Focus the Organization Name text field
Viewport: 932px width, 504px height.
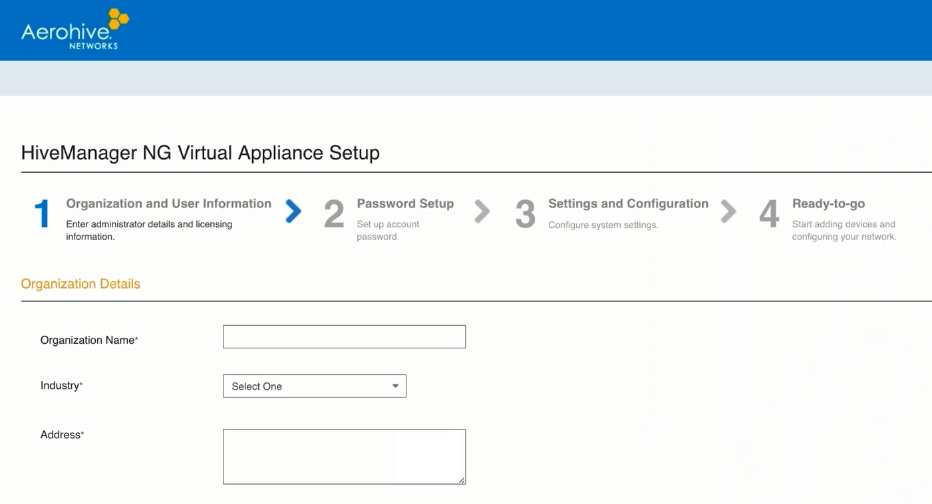pyautogui.click(x=344, y=337)
